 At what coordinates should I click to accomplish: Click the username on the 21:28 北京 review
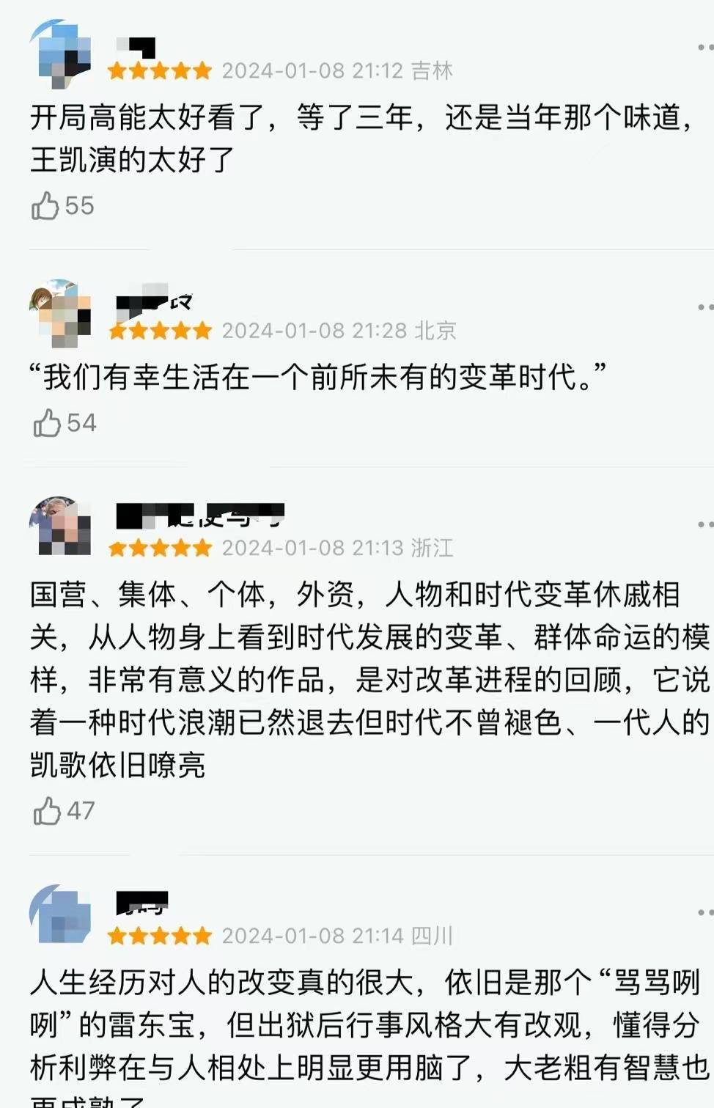155,301
